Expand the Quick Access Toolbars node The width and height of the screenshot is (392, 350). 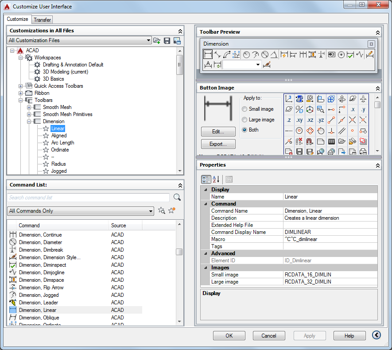coord(20,86)
